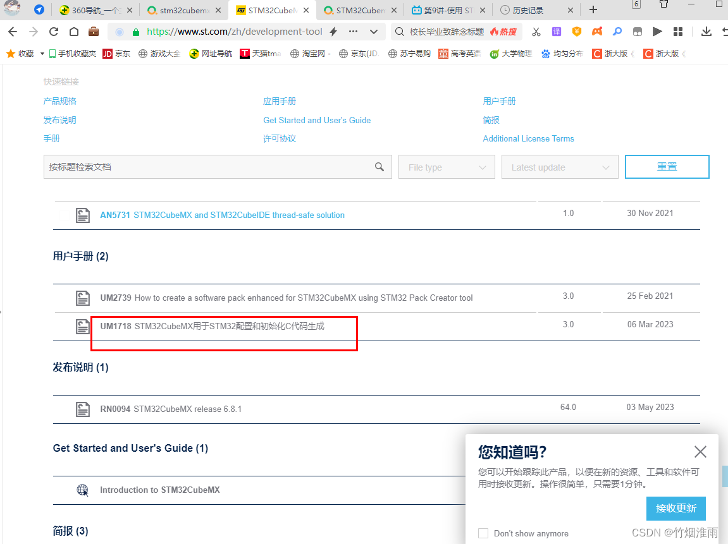Image resolution: width=728 pixels, height=544 pixels.
Task: Open the 应用手册 quick link
Action: pyautogui.click(x=280, y=101)
